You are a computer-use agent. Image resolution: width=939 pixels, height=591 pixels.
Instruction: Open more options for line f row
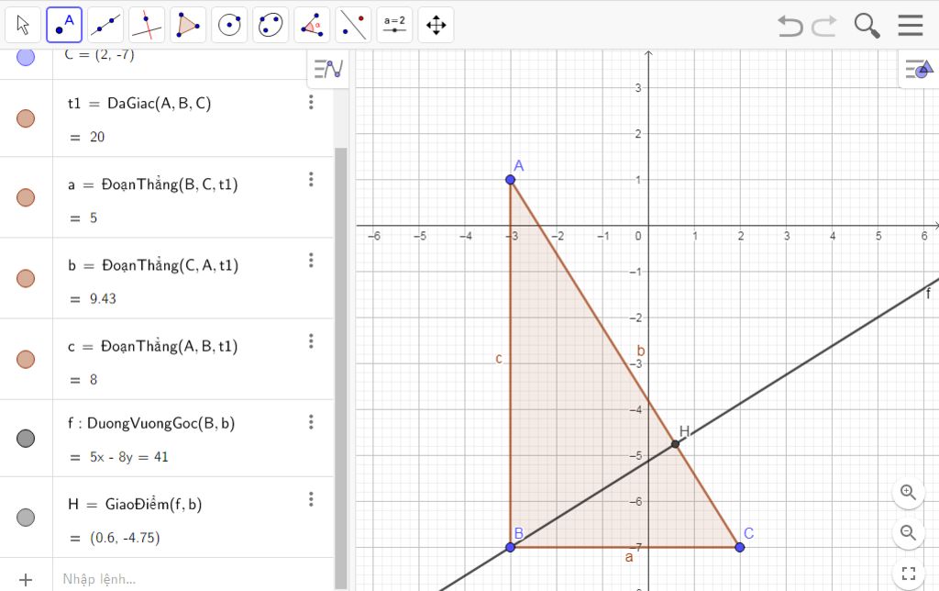coord(311,422)
